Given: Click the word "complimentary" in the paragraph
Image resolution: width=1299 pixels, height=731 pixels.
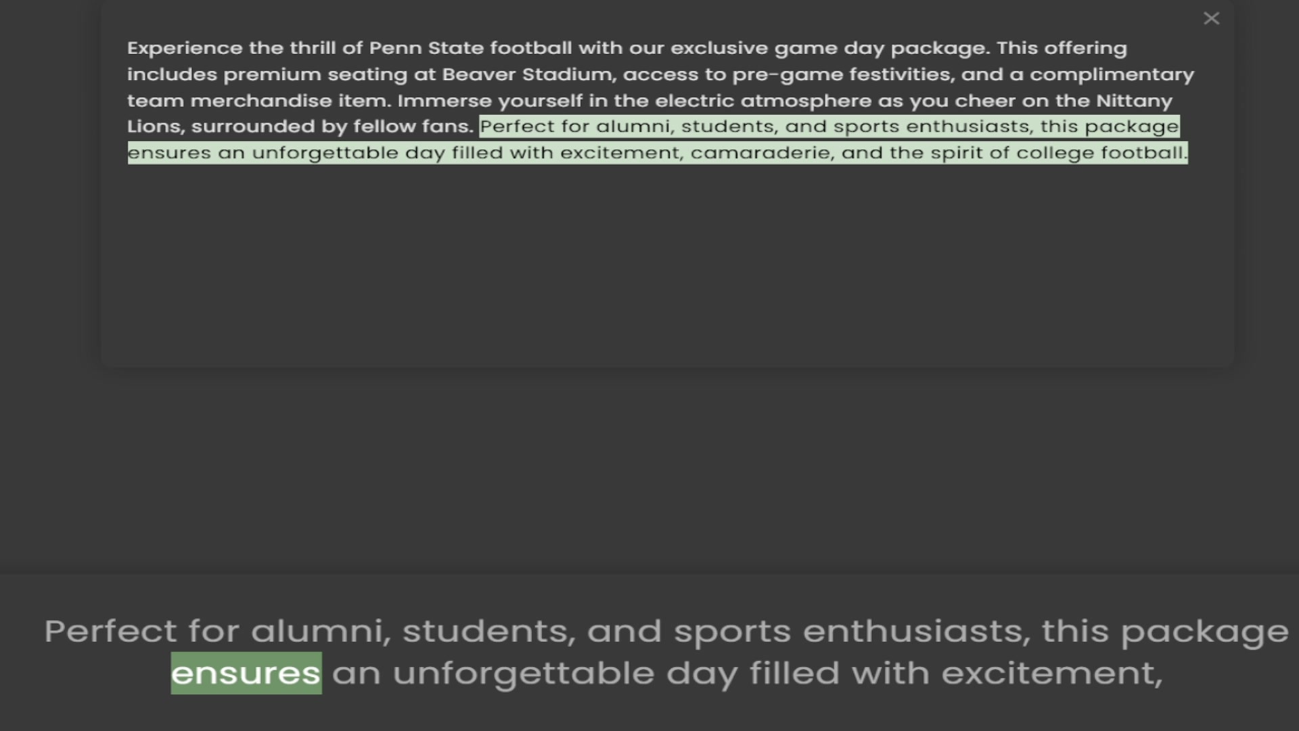Looking at the screenshot, I should (x=1112, y=75).
